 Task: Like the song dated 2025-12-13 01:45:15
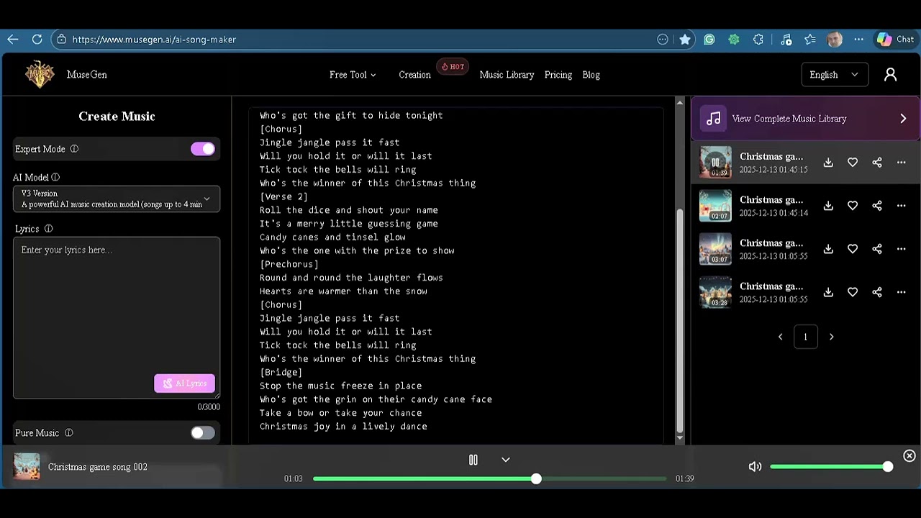[x=853, y=163]
